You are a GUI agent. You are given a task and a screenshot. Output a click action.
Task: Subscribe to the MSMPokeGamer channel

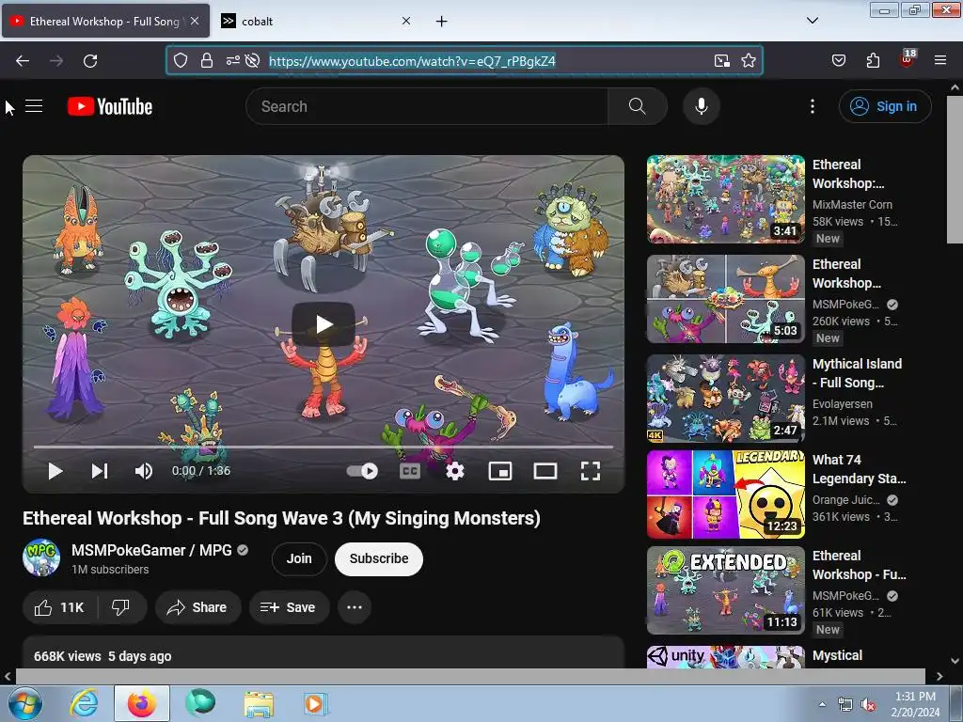379,558
